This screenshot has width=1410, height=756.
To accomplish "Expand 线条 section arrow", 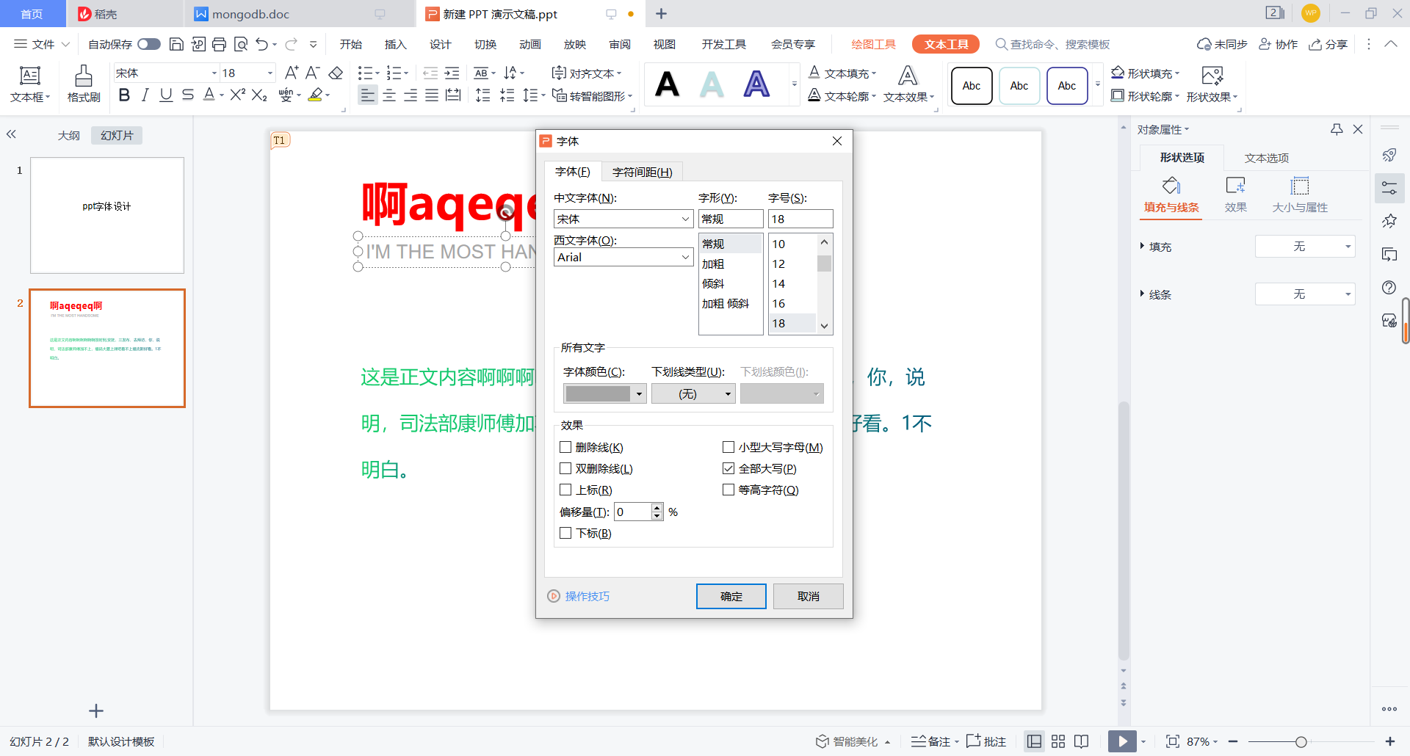I will 1142,294.
